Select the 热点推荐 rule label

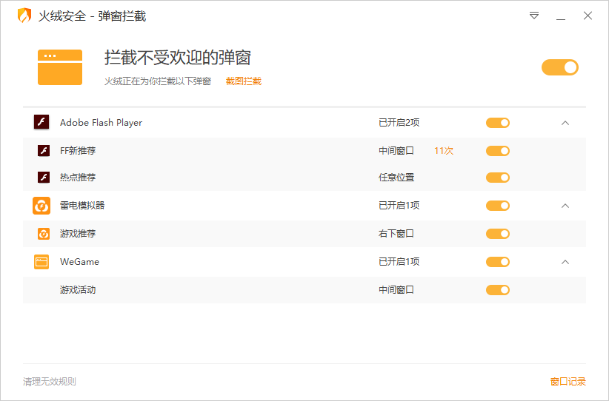pyautogui.click(x=78, y=178)
